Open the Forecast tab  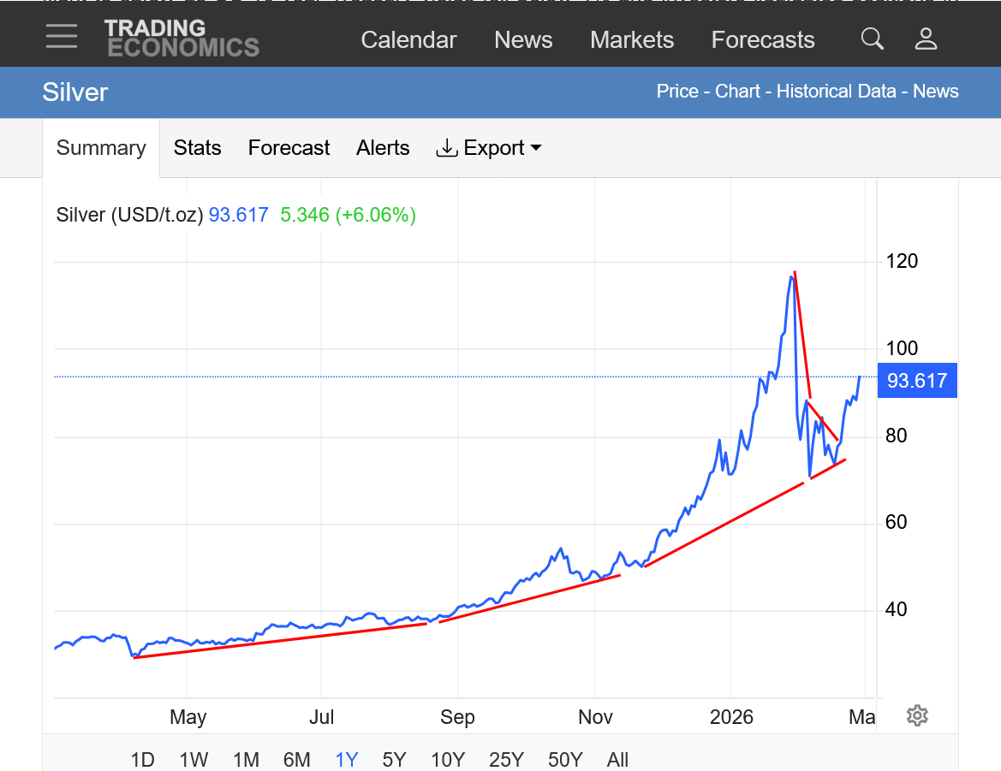click(289, 148)
